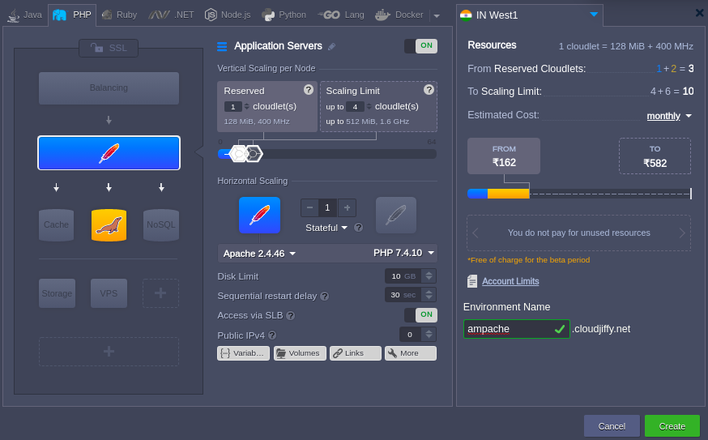708x440 pixels.
Task: Click the Scaling Limit cloudlets field
Action: point(355,107)
